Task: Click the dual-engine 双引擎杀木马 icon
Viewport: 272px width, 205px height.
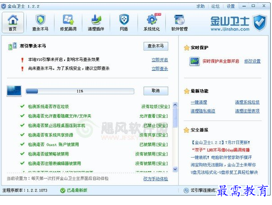Action: click(x=13, y=46)
